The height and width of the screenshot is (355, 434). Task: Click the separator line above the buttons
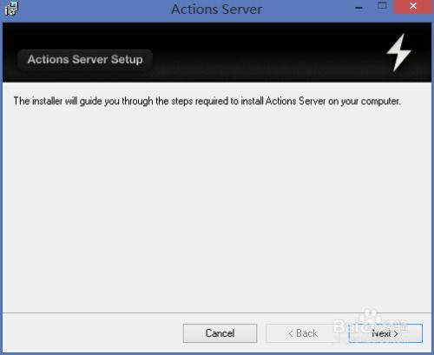tap(217, 312)
